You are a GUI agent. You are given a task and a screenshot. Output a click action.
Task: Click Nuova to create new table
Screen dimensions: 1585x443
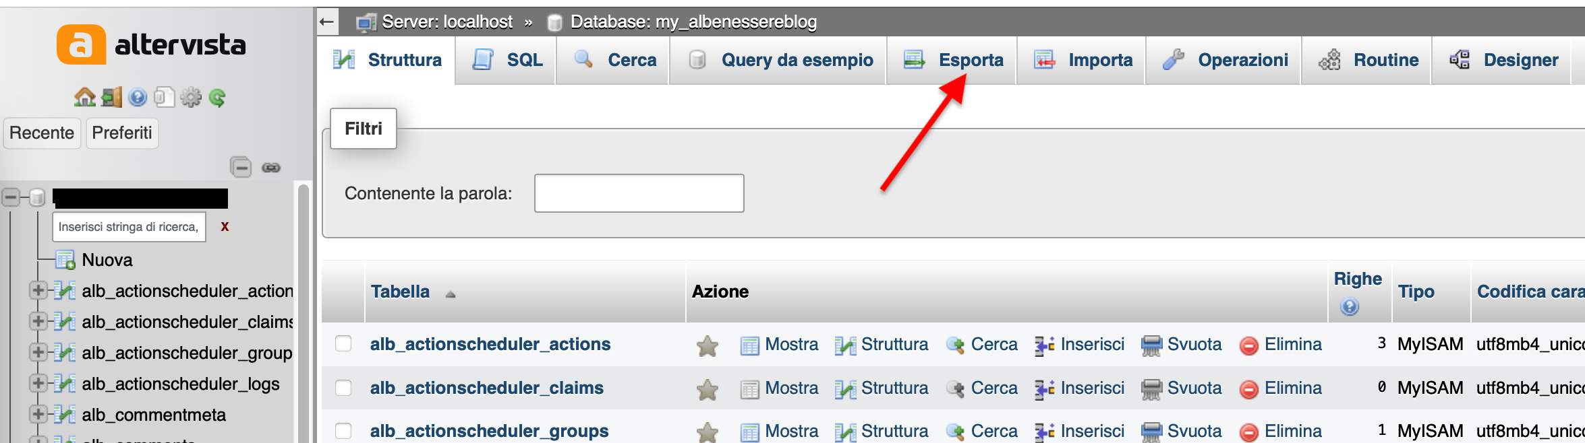click(107, 260)
